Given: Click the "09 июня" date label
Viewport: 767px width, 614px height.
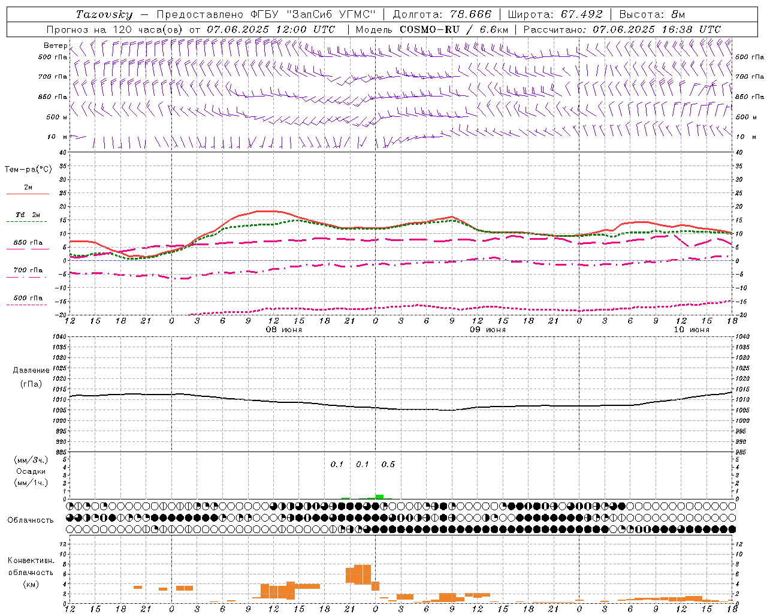Looking at the screenshot, I should [487, 330].
